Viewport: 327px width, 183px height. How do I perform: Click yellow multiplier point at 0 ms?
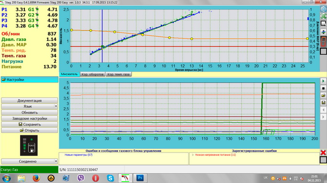pos(71,30)
